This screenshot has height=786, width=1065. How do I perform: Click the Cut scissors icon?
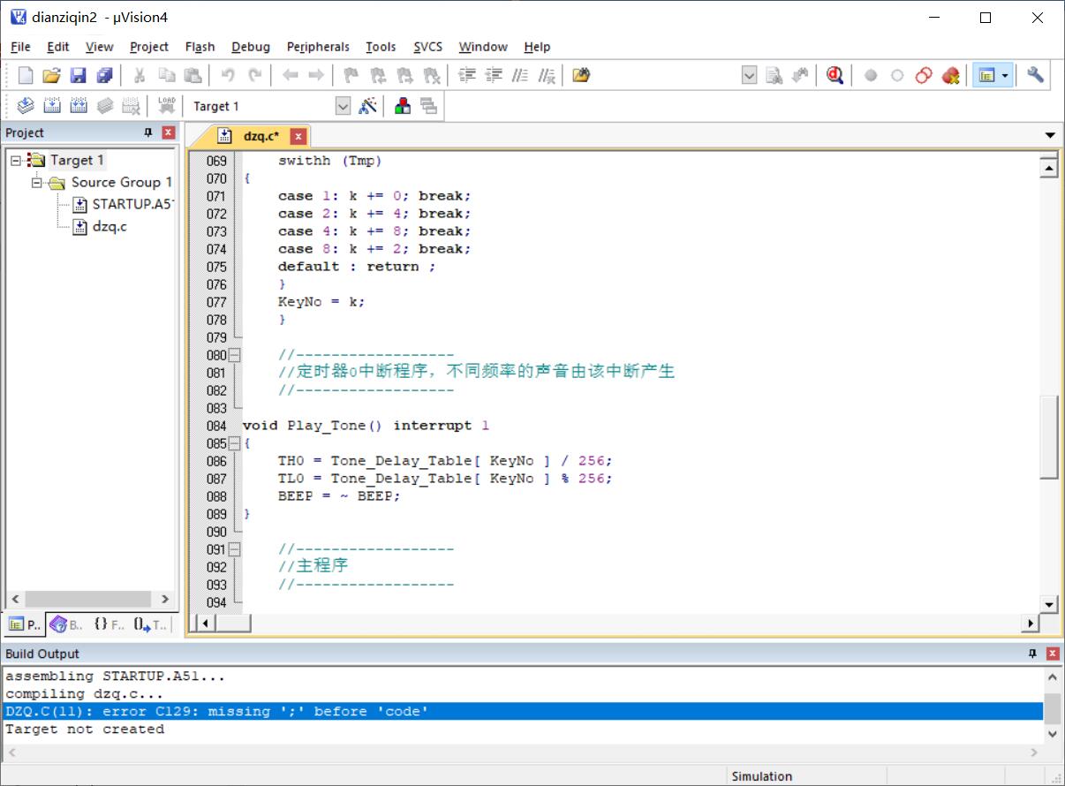pyautogui.click(x=140, y=75)
